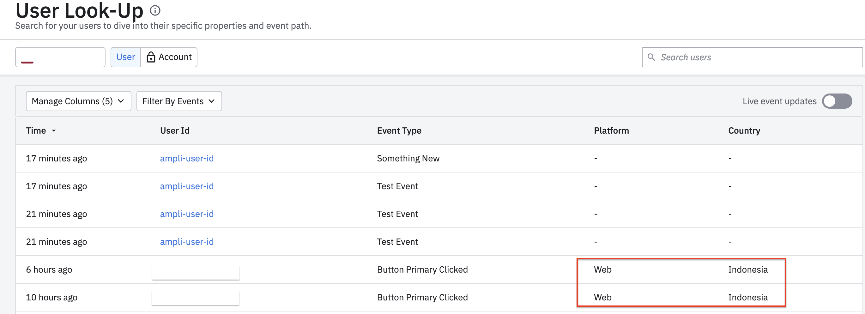Click the lock icon on Account tab

pyautogui.click(x=151, y=57)
